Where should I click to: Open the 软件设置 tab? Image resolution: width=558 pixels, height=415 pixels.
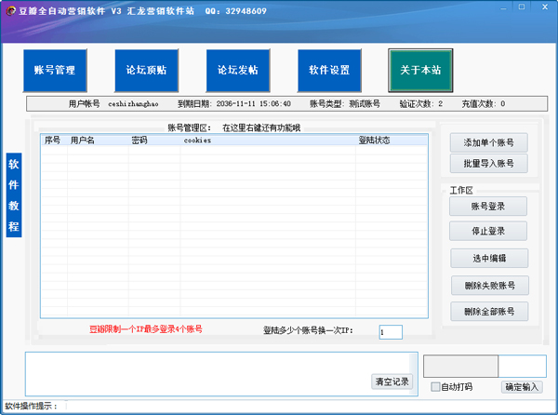[329, 71]
